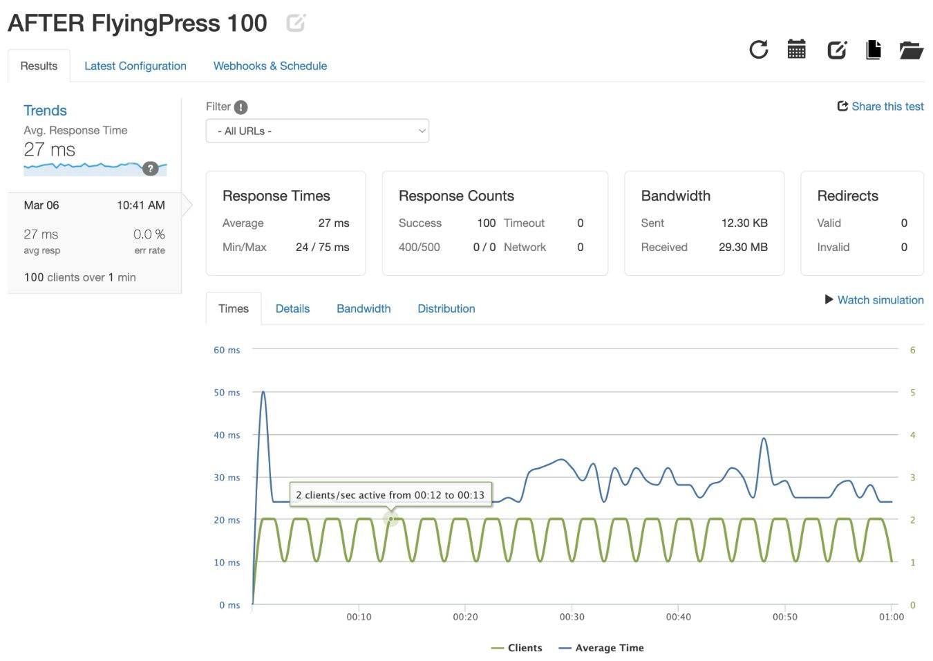933x661 pixels.
Task: Open the Bandwidth chart tab
Action: pos(364,308)
